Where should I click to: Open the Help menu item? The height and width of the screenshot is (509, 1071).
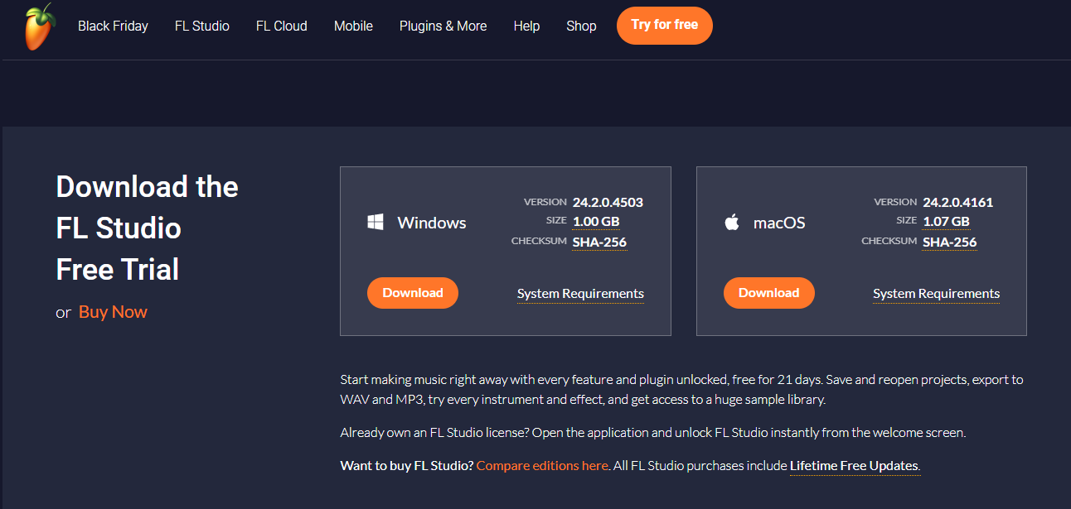(x=526, y=26)
